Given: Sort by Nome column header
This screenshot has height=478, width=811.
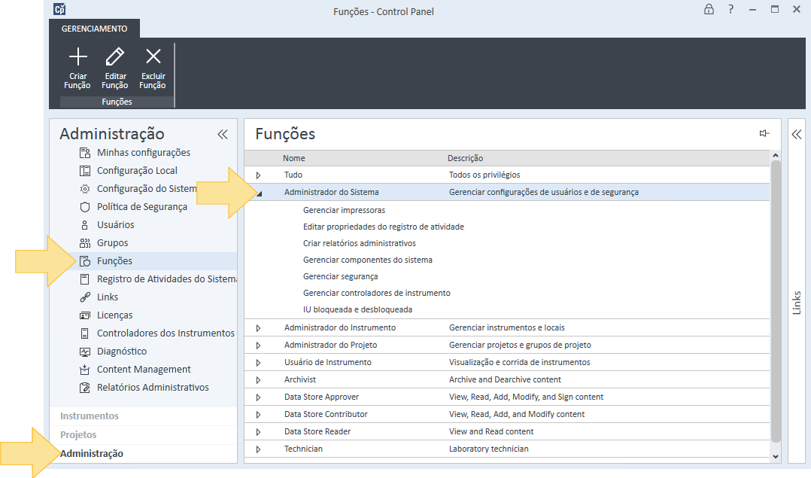Looking at the screenshot, I should click(293, 158).
